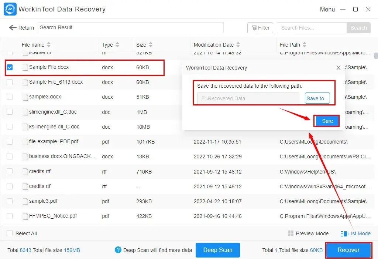Viewport: 378px width, 259px height.
Task: Close the save path dialog
Action: [x=339, y=68]
